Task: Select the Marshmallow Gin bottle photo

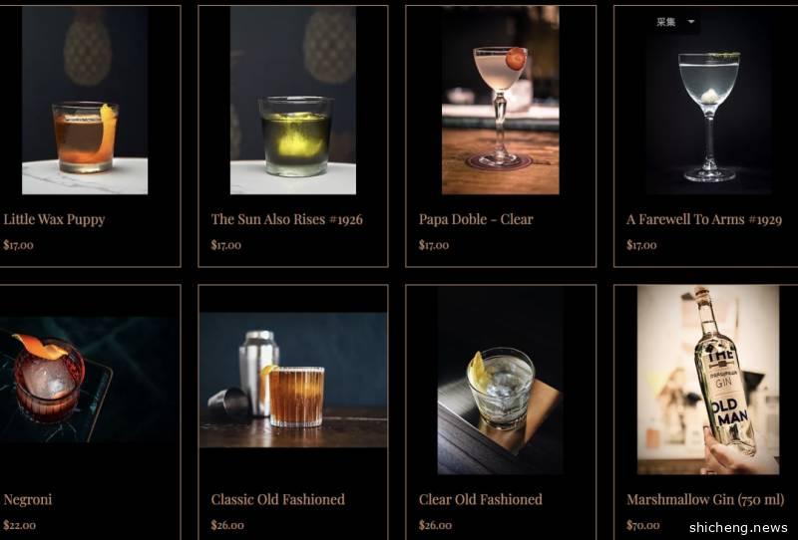Action: [x=708, y=380]
